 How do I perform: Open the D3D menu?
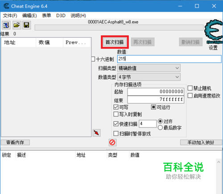point(61,16)
